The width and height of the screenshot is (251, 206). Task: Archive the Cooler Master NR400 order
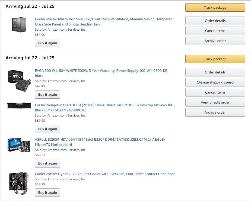click(x=215, y=41)
